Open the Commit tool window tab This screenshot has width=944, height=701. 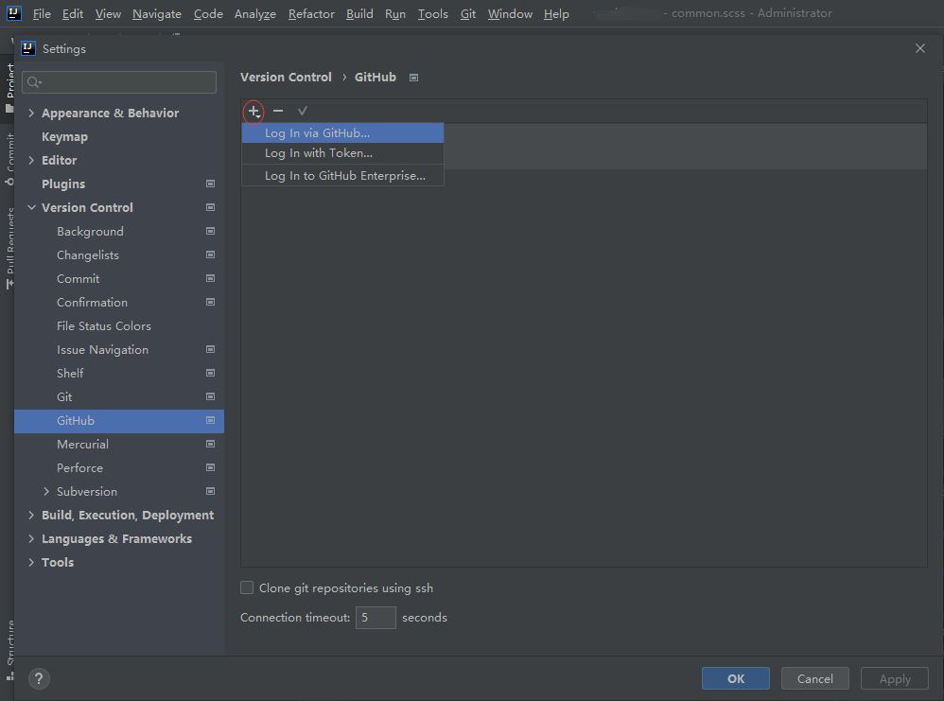point(9,158)
